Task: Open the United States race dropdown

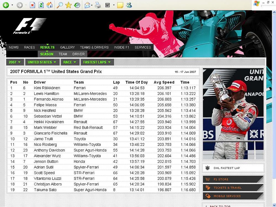Action: (42, 62)
